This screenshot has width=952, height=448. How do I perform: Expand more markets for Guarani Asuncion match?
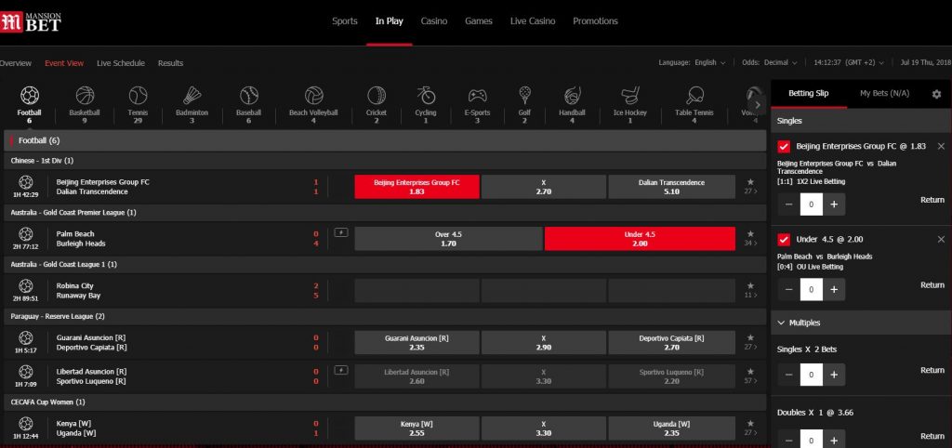pyautogui.click(x=751, y=348)
